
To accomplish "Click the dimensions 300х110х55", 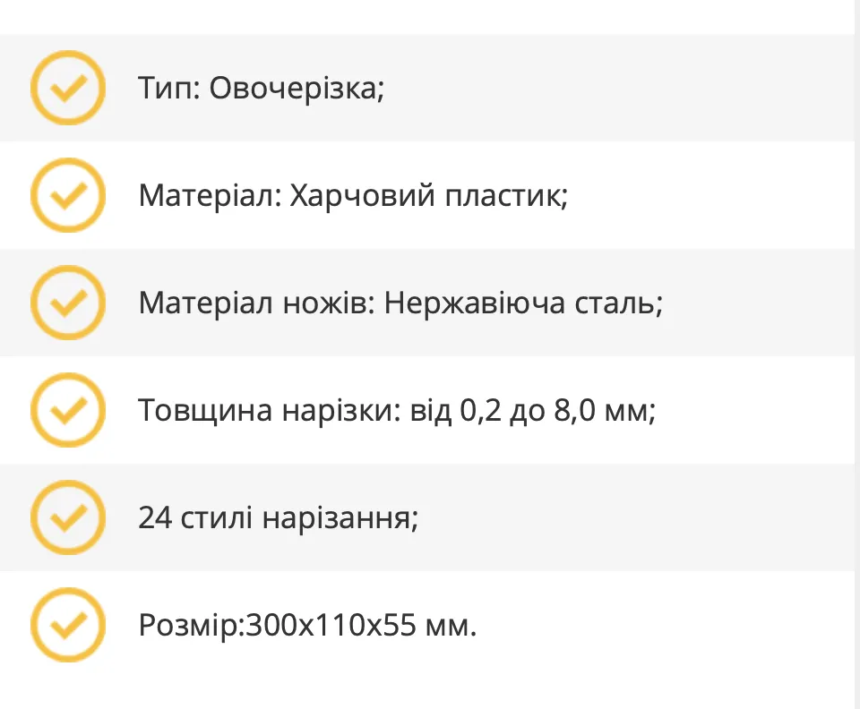I will [x=331, y=625].
